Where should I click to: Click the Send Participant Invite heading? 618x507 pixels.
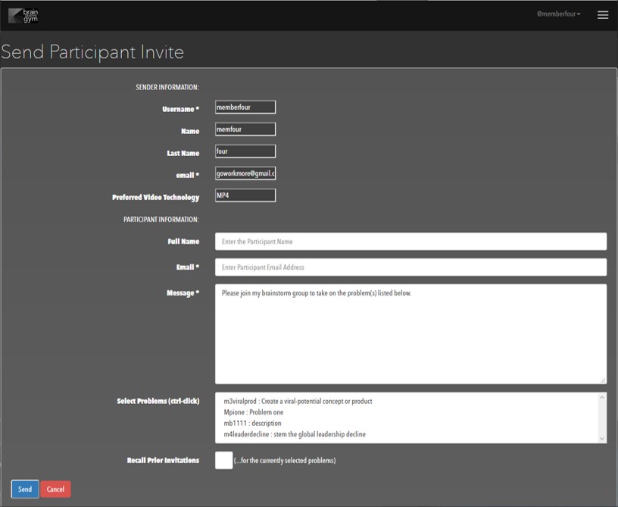(92, 52)
